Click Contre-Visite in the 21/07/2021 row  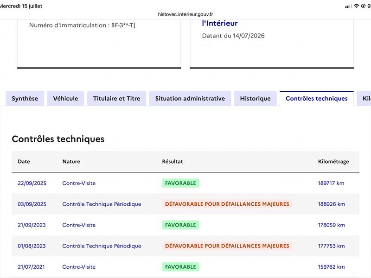[79, 267]
